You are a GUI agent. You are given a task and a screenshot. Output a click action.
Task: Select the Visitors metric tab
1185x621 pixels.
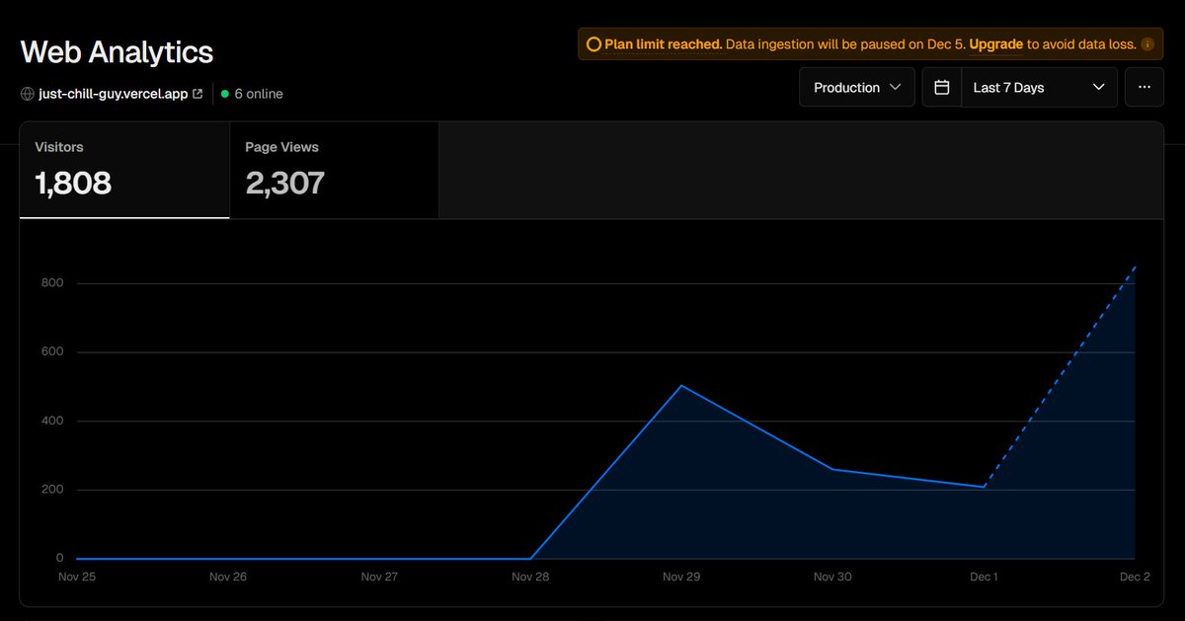tap(124, 170)
